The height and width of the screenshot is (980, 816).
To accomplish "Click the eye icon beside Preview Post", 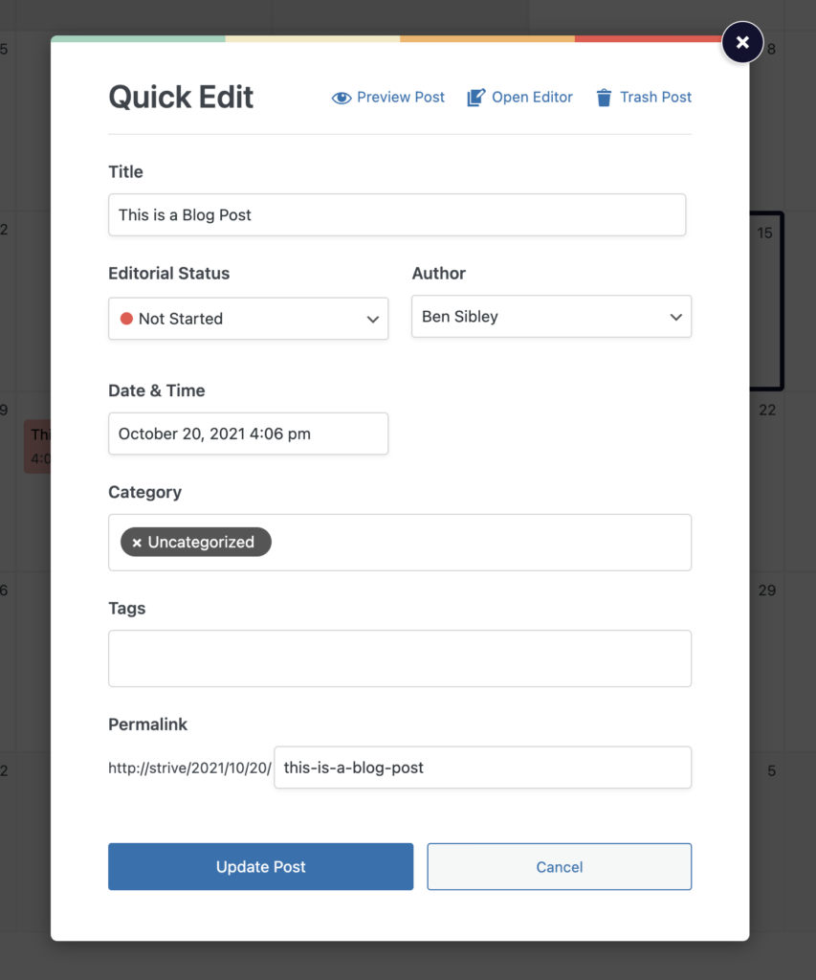I will pyautogui.click(x=342, y=99).
